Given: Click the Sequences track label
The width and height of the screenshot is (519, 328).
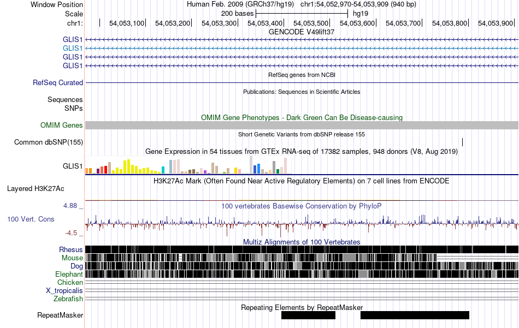Looking at the screenshot, I should 65,99.
